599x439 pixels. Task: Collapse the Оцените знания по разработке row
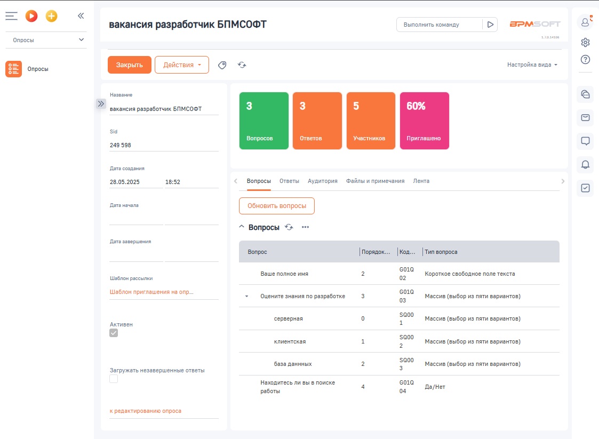click(x=246, y=297)
